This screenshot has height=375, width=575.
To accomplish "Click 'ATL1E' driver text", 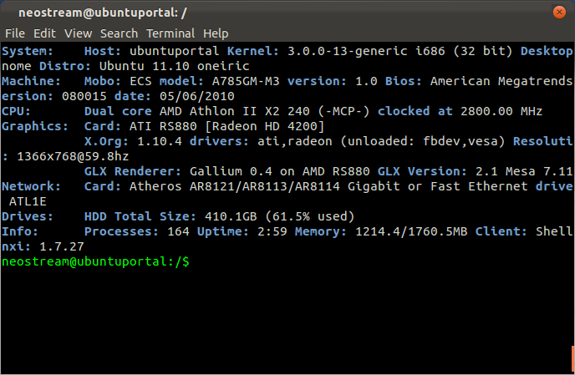I will [x=28, y=201].
